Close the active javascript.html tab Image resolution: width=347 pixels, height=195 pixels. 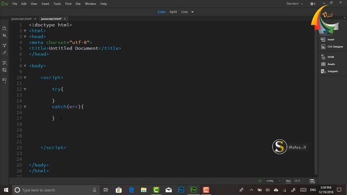pos(65,19)
